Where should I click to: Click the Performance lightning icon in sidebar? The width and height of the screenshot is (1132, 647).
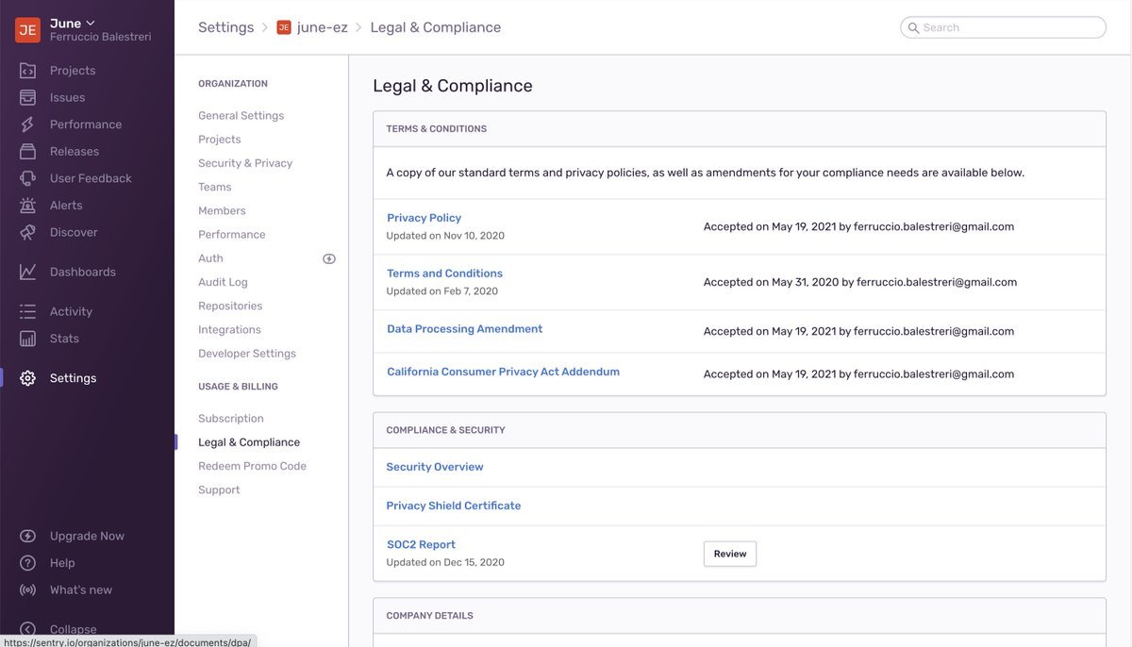(x=28, y=124)
